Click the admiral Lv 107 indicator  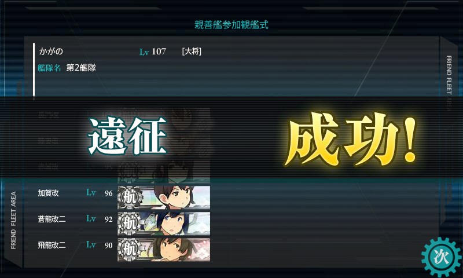[153, 52]
